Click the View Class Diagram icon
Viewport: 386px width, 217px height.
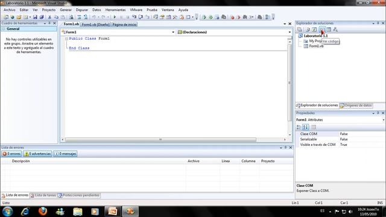point(335,30)
